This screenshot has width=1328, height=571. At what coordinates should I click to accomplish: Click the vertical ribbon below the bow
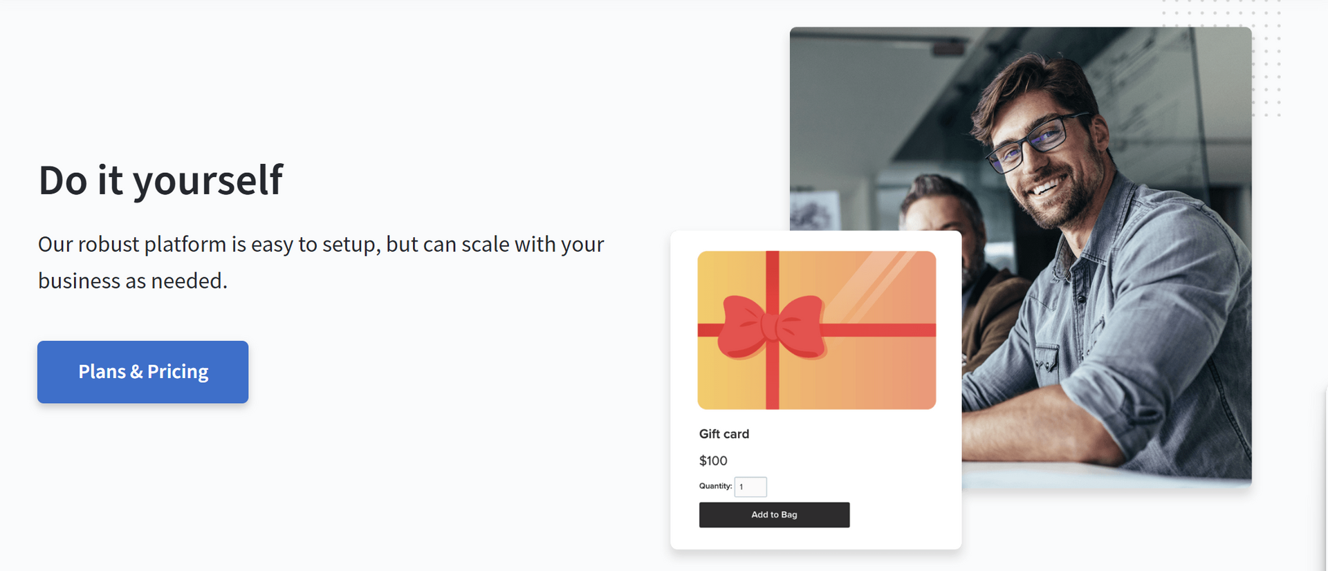click(x=773, y=384)
